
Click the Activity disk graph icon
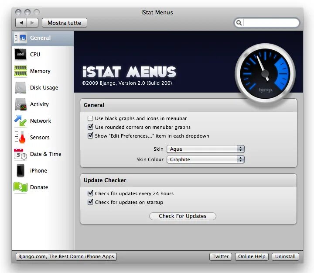[x=21, y=104]
